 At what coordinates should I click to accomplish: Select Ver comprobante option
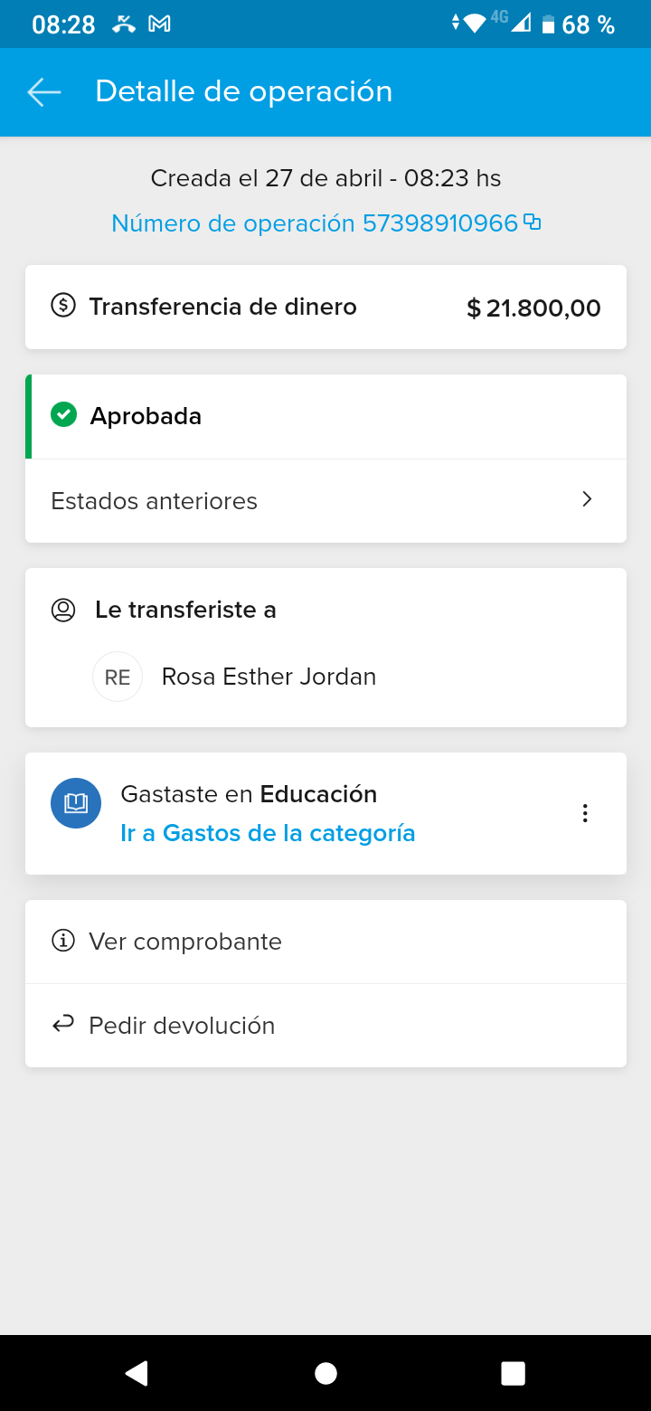[185, 942]
